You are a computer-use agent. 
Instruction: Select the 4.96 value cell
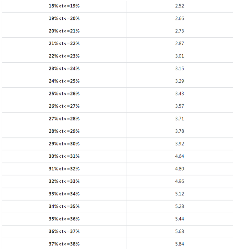(179, 181)
